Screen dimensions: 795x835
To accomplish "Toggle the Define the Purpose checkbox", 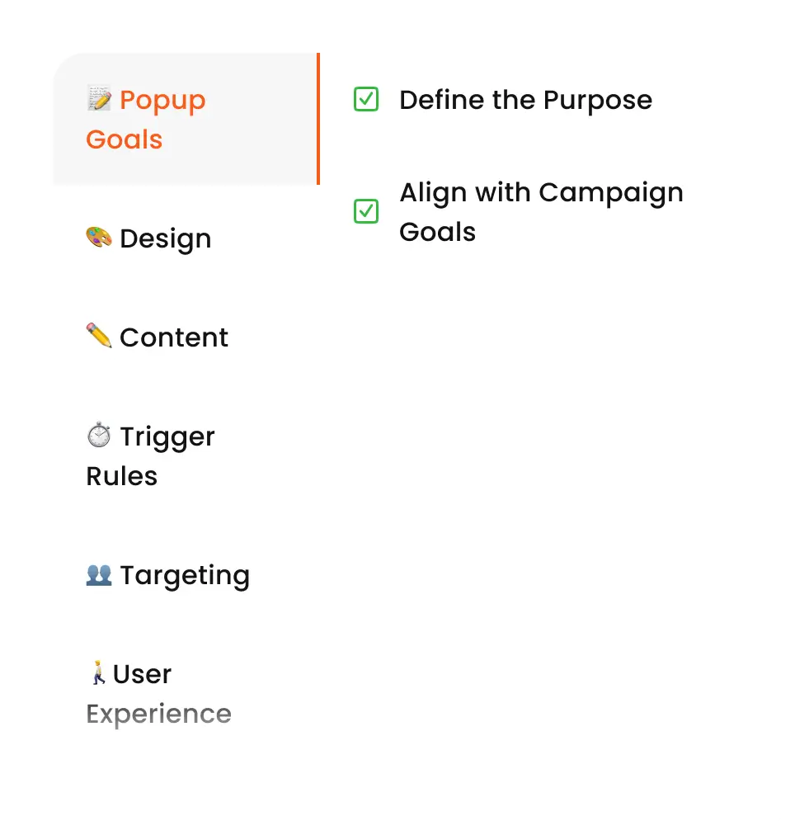I will (365, 100).
